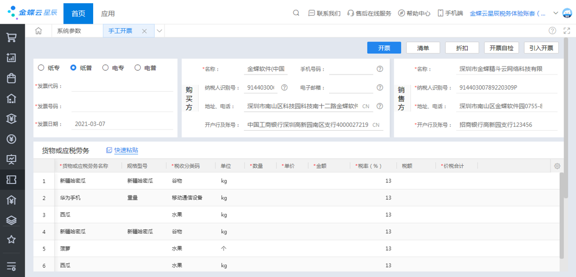Viewport: 576px width, 277px height.
Task: Click the 发票号码 input field
Action: (x=122, y=106)
